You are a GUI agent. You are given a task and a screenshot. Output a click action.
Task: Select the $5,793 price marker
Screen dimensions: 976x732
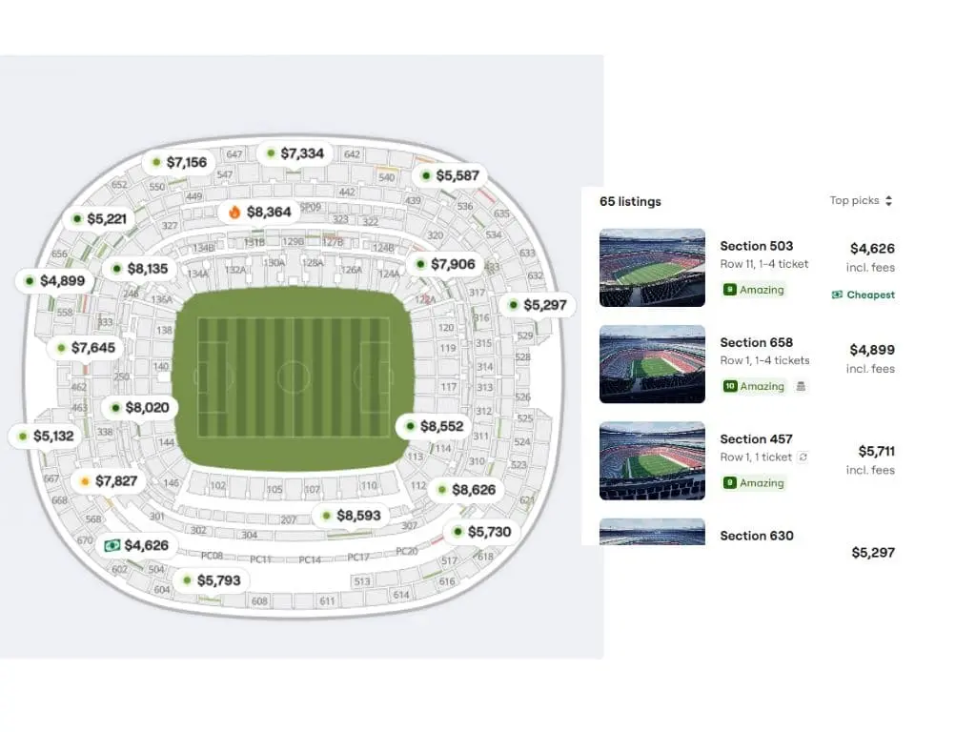coord(212,580)
